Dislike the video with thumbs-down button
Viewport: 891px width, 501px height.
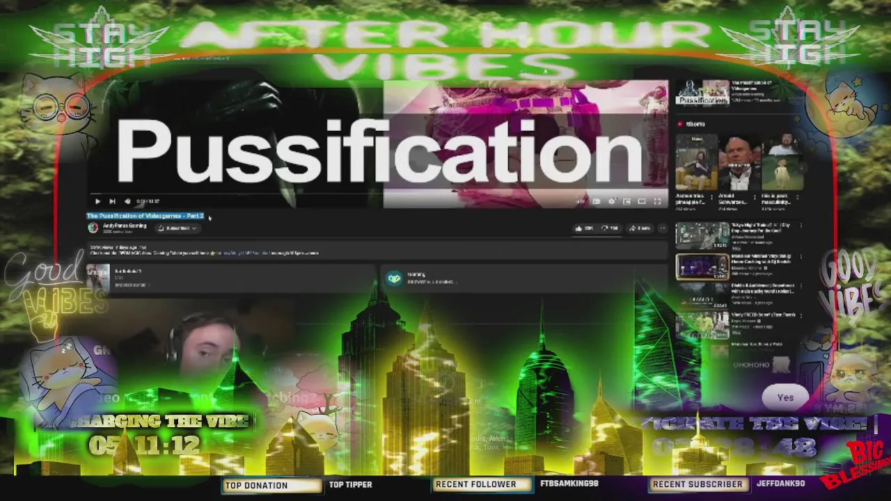(610, 228)
